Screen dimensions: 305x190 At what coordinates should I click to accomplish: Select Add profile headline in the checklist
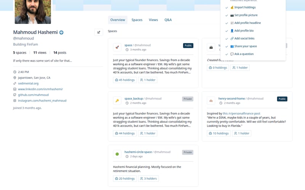247,23
